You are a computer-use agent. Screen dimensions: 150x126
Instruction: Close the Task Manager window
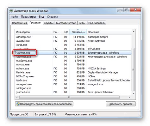135,10
